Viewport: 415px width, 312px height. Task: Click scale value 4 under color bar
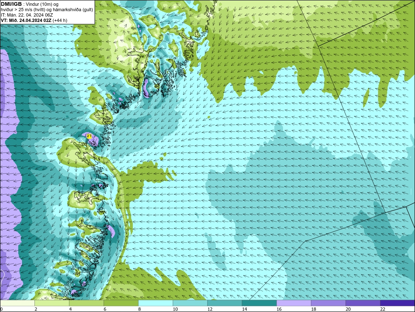(x=71, y=309)
